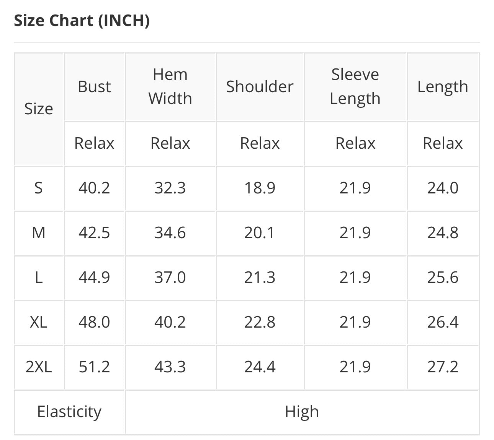Click the S bust value 40.2
Screen dimensions: 494x440
click(94, 188)
